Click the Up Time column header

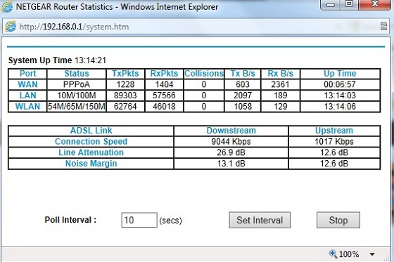(340, 74)
